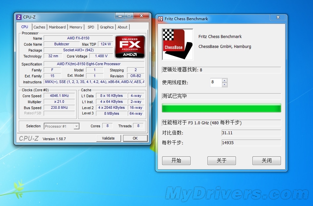Click the Instructions field listing MMX, SSE
The image size is (313, 206).
pyautogui.click(x=94, y=82)
